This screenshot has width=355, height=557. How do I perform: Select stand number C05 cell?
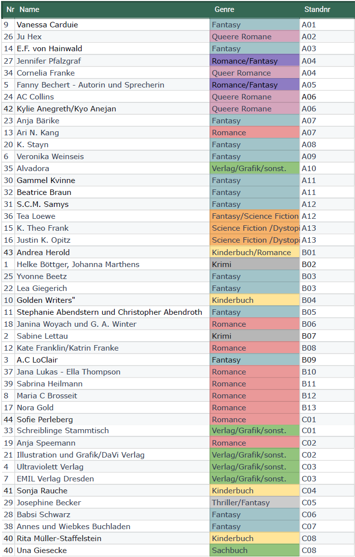point(327,503)
